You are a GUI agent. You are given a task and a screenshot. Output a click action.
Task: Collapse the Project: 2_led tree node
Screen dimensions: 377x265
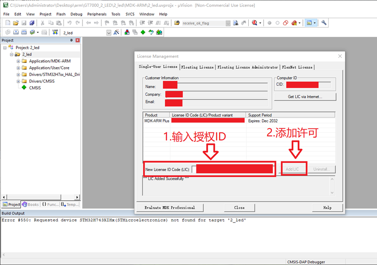pos(5,48)
